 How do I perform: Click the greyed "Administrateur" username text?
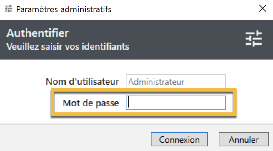pos(157,82)
